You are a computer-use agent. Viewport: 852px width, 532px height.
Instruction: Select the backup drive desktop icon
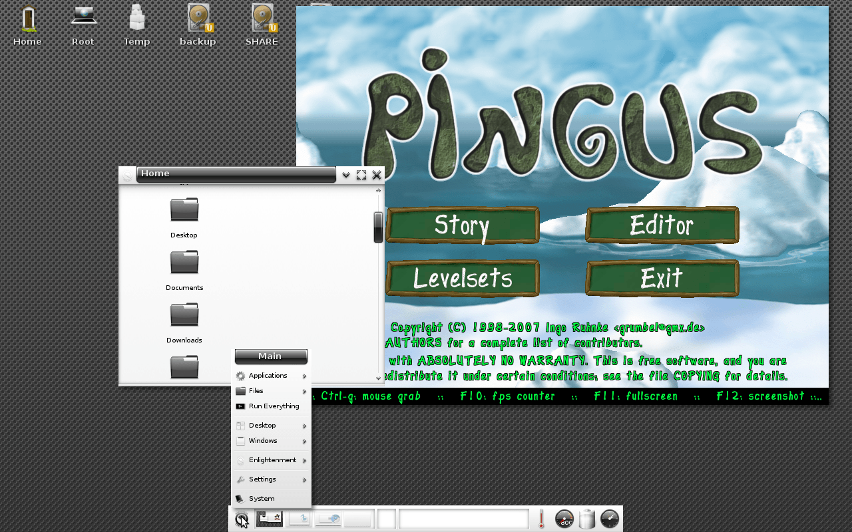(198, 25)
